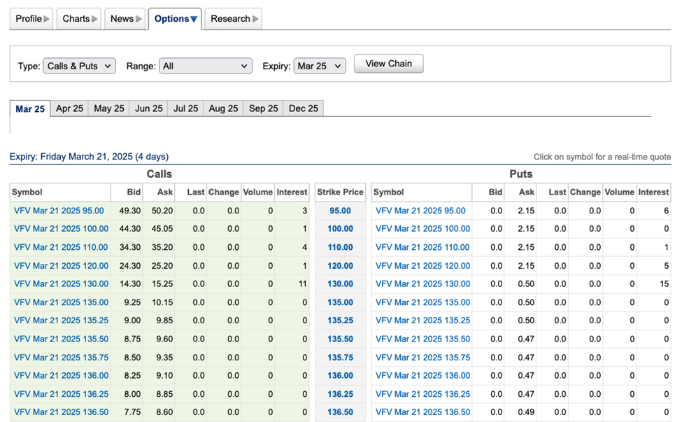The width and height of the screenshot is (682, 422).
Task: Switch to the May 25 expiry tab
Action: point(109,108)
